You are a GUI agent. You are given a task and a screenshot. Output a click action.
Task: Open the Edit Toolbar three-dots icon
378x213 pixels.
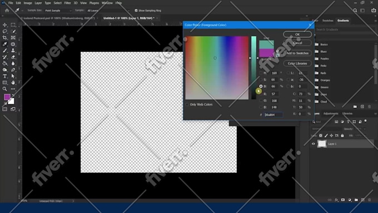13,89
